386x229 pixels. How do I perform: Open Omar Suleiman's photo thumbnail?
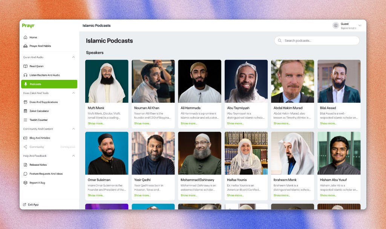click(x=107, y=153)
